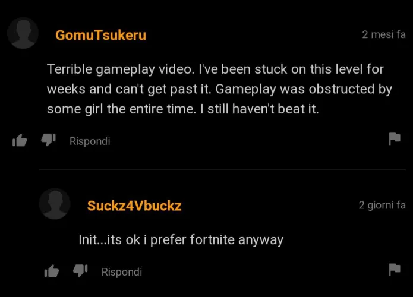
Task: Select the 'Terrible gameplay video' sentence
Action: click(121, 69)
